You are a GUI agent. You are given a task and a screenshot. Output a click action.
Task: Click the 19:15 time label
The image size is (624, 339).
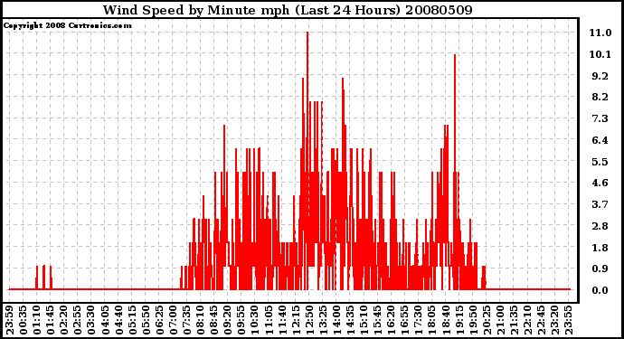[x=459, y=320]
